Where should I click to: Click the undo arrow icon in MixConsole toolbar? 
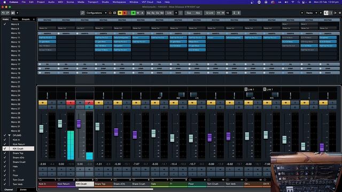point(3,13)
